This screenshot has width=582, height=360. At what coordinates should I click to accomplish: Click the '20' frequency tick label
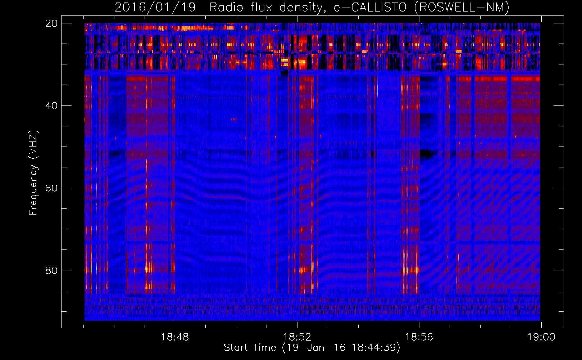51,23
